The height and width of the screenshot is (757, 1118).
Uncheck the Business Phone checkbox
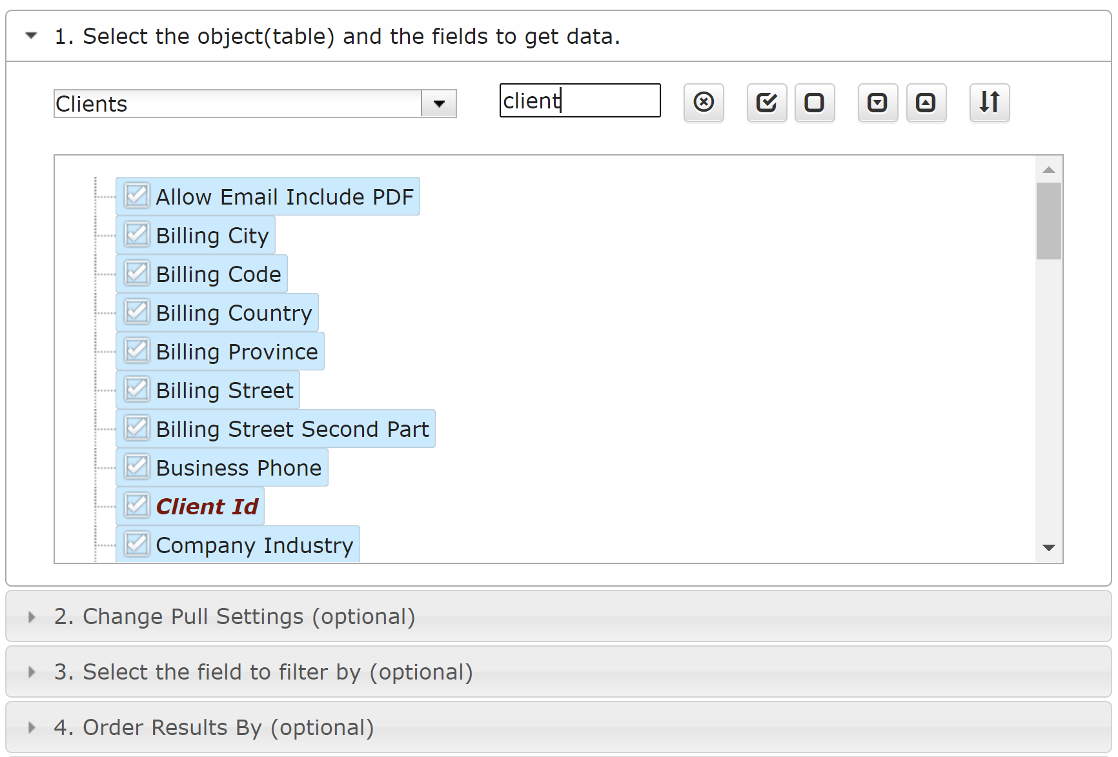[137, 467]
